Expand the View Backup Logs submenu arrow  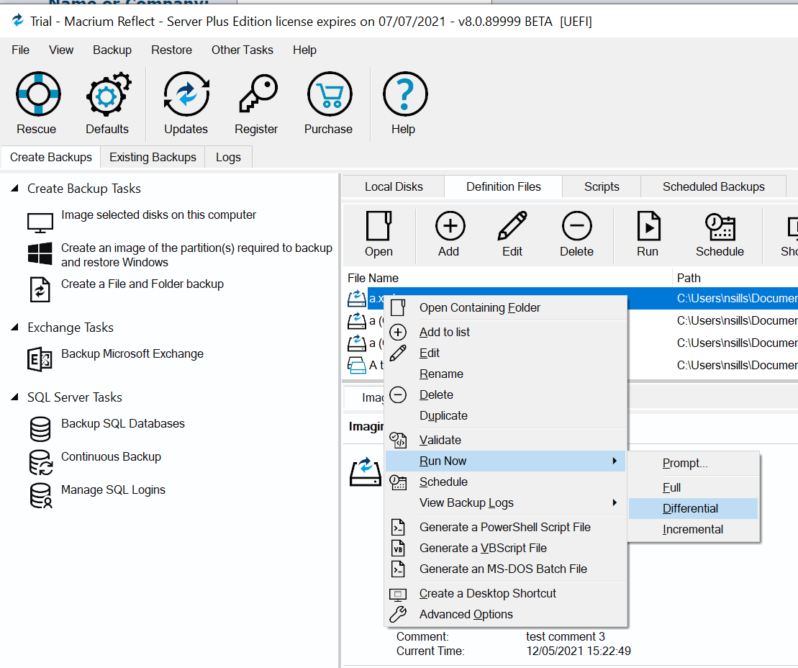(x=615, y=502)
